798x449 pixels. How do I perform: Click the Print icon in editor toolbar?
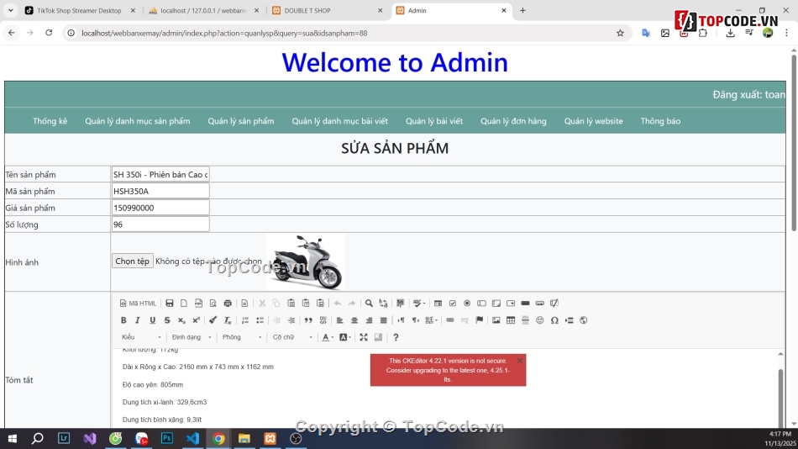click(228, 304)
